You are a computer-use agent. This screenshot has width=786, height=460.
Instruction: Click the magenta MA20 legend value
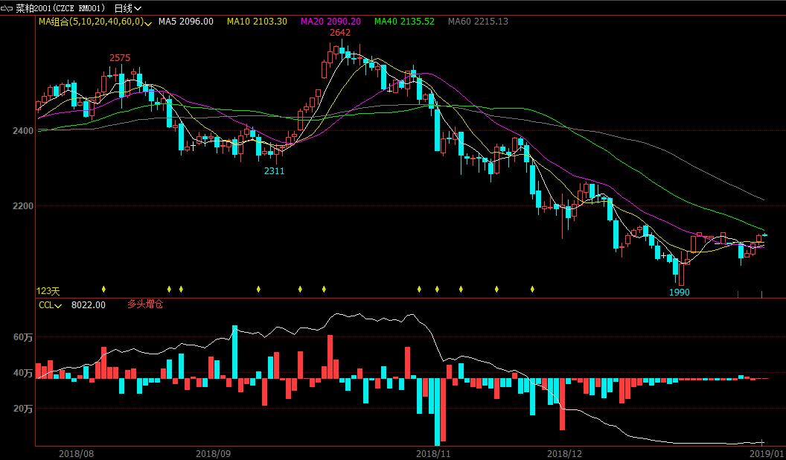330,22
